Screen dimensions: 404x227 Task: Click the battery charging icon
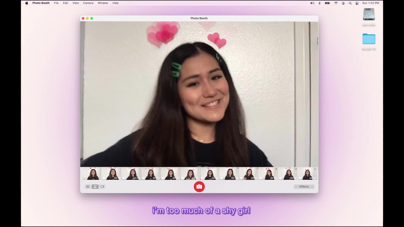(x=327, y=3)
